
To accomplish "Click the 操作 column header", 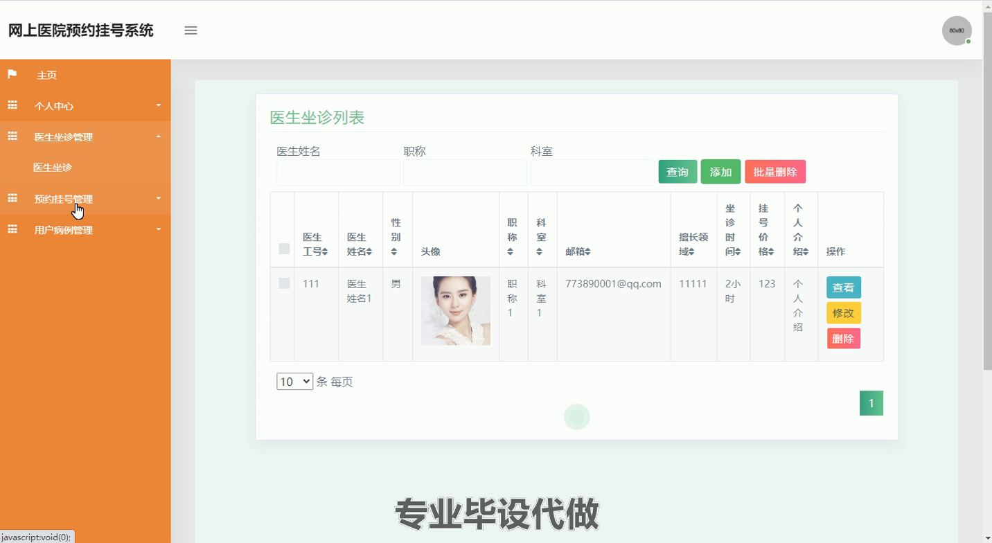I will 836,251.
